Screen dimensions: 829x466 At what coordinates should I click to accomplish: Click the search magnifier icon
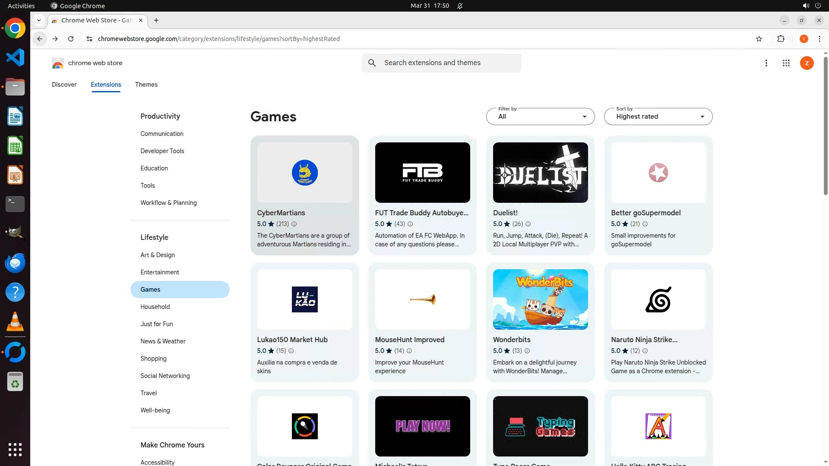(372, 63)
